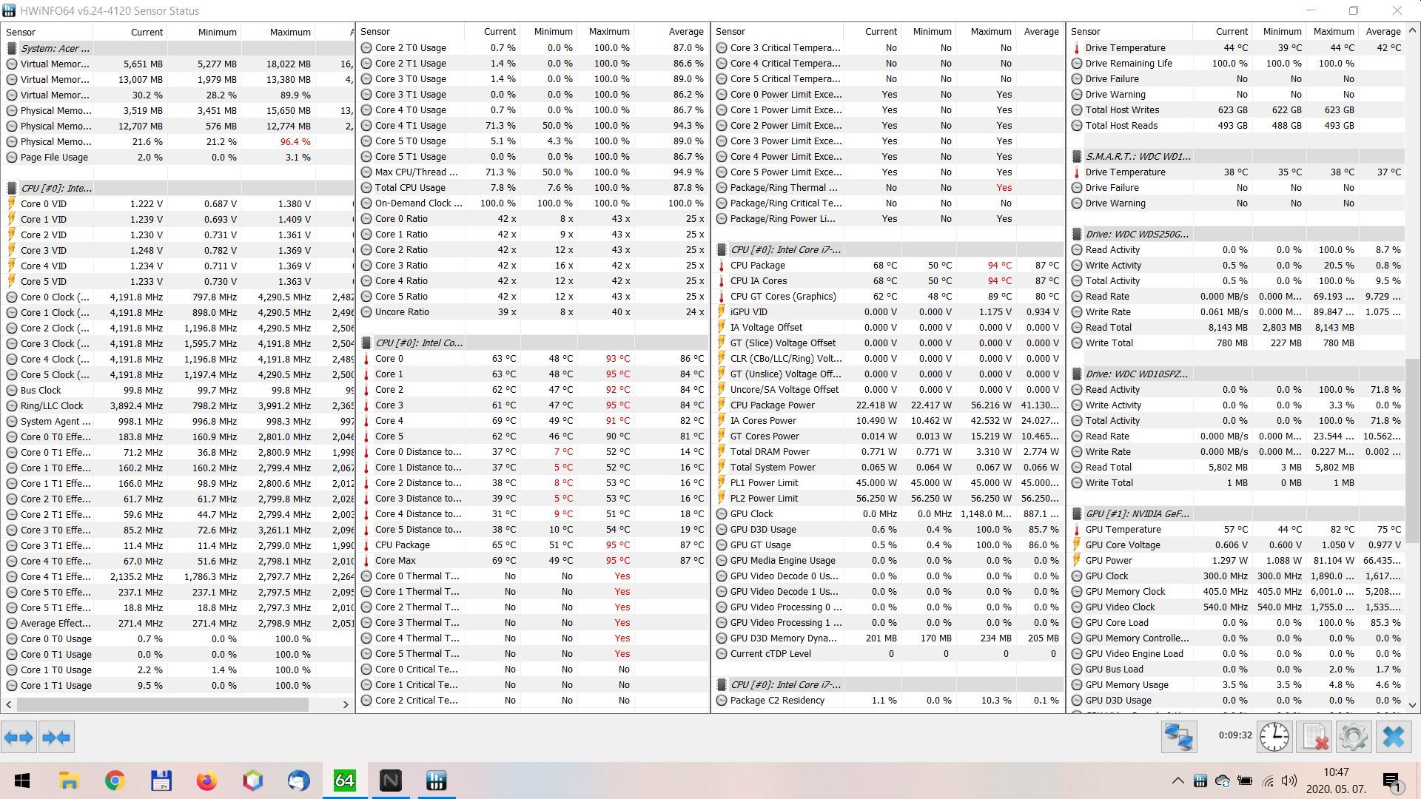Click the cloud sync tray icon

(1223, 781)
